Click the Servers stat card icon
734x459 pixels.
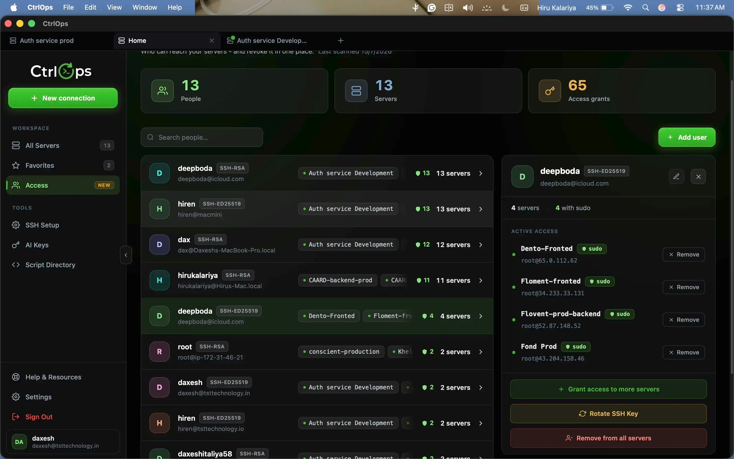coord(356,91)
